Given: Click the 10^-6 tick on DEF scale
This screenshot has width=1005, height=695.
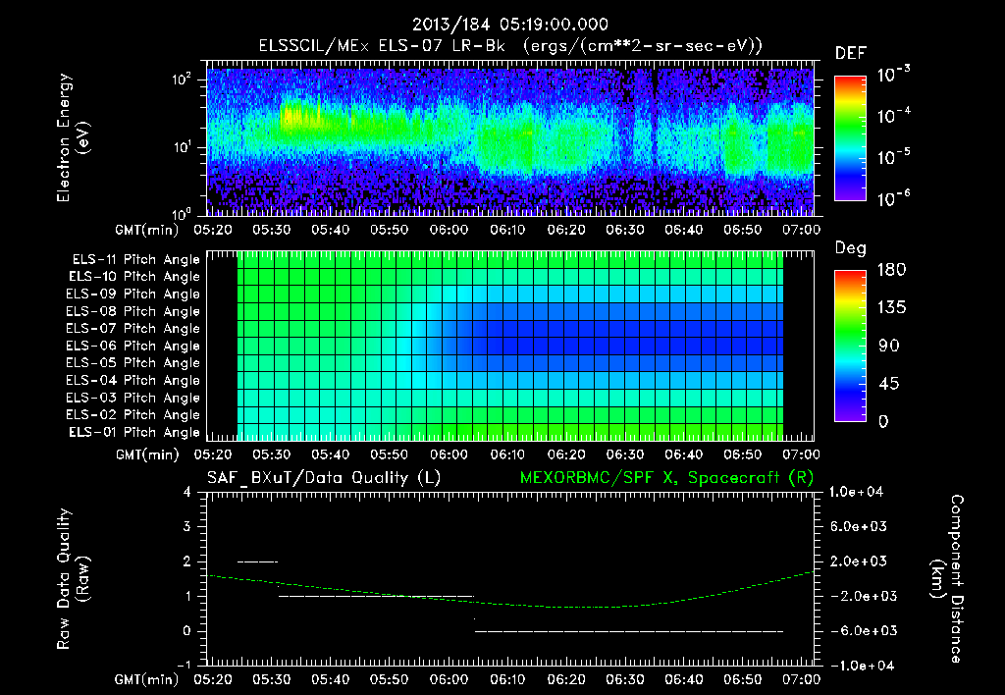Looking at the screenshot, I should click(x=893, y=198).
